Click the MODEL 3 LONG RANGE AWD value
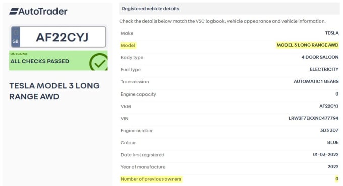This screenshot has height=186, width=343. [307, 45]
